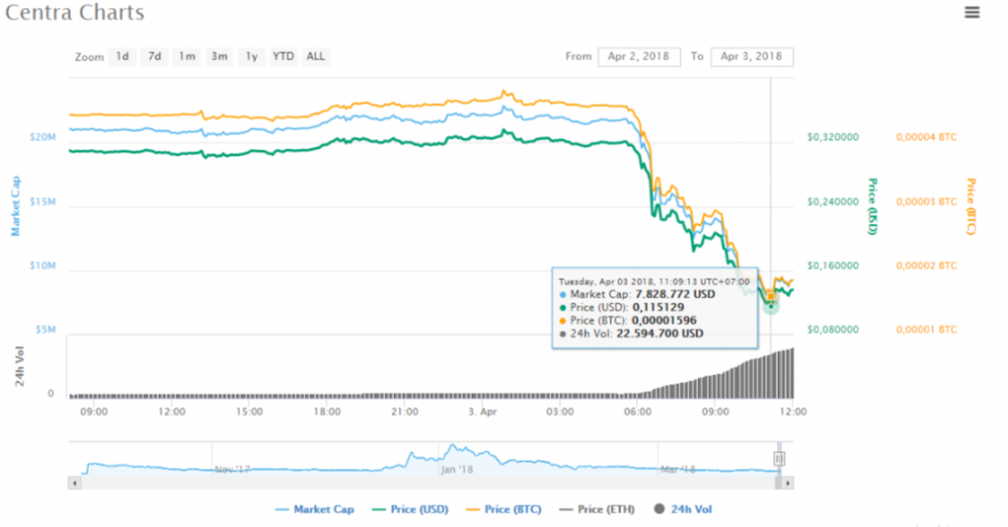
Task: Click the 0,00003 BTC axis label
Action: tap(926, 201)
